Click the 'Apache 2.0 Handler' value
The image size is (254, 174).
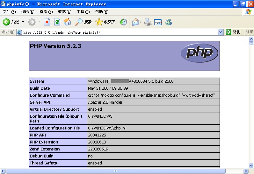(x=105, y=102)
